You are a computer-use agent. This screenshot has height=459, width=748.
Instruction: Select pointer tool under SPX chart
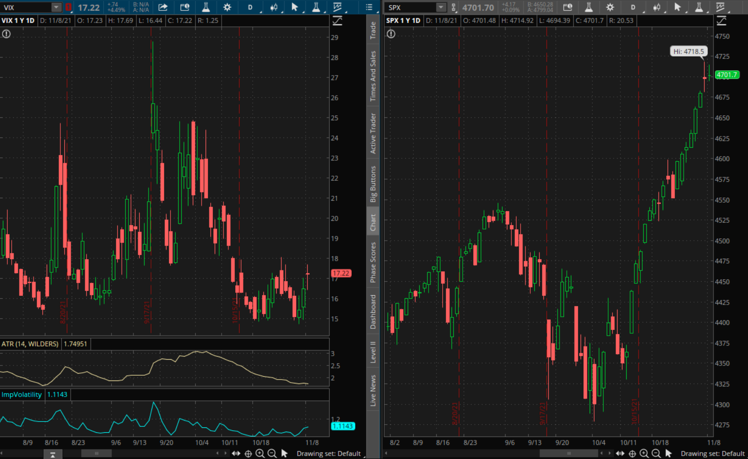669,454
